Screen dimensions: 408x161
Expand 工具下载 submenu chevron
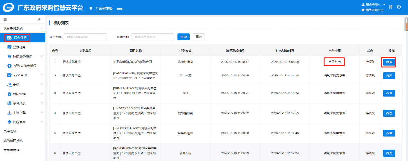pyautogui.click(x=42, y=113)
